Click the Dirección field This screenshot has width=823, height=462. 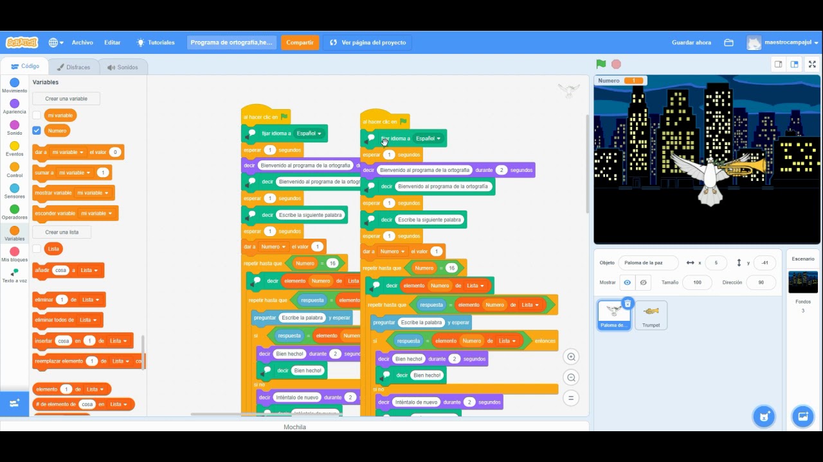tap(761, 282)
